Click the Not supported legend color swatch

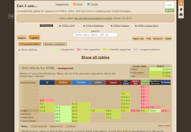(x=79, y=50)
